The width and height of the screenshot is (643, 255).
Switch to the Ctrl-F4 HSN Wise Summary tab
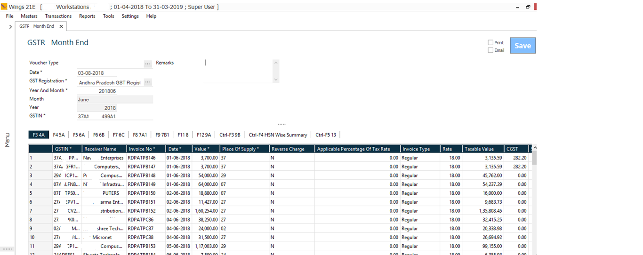click(x=278, y=135)
